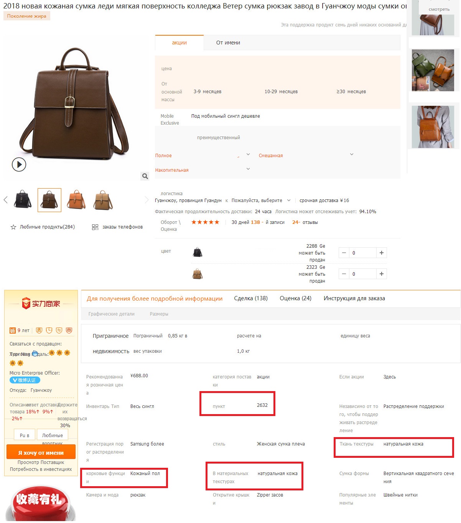Select the orange backpack color thumbnail
461x523 pixels.
[x=76, y=200]
